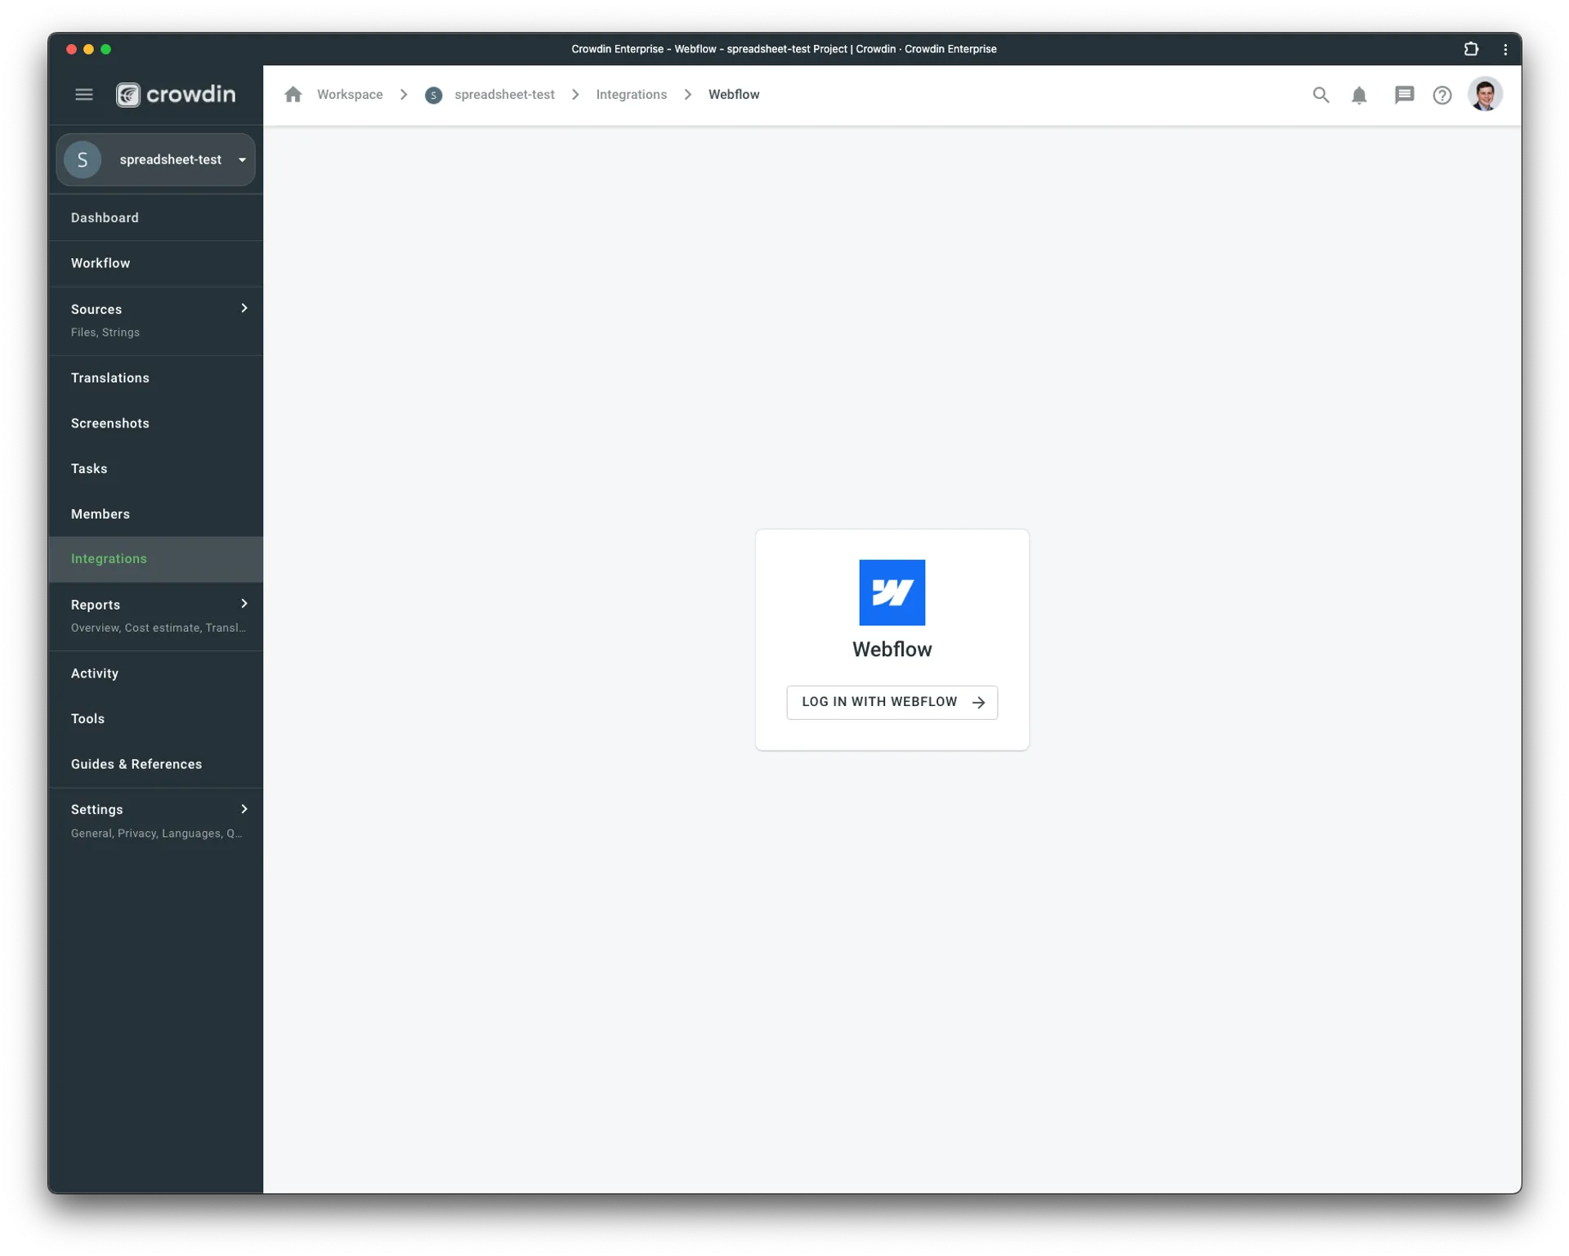Open Dashboard in sidebar

click(155, 217)
